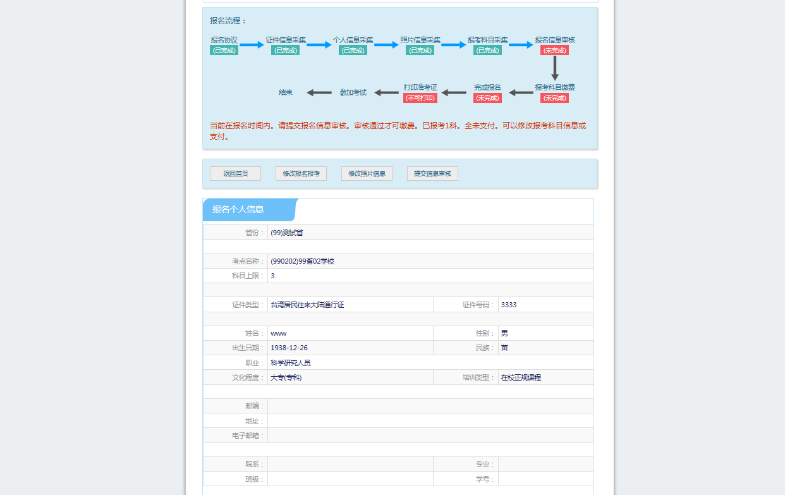Click the 报考科目采集 step label

[487, 40]
